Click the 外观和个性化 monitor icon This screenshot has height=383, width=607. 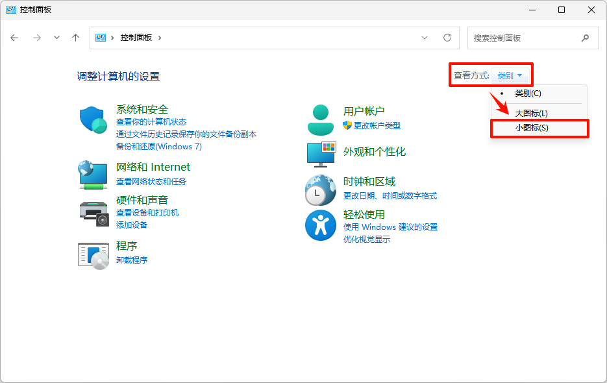pyautogui.click(x=320, y=154)
